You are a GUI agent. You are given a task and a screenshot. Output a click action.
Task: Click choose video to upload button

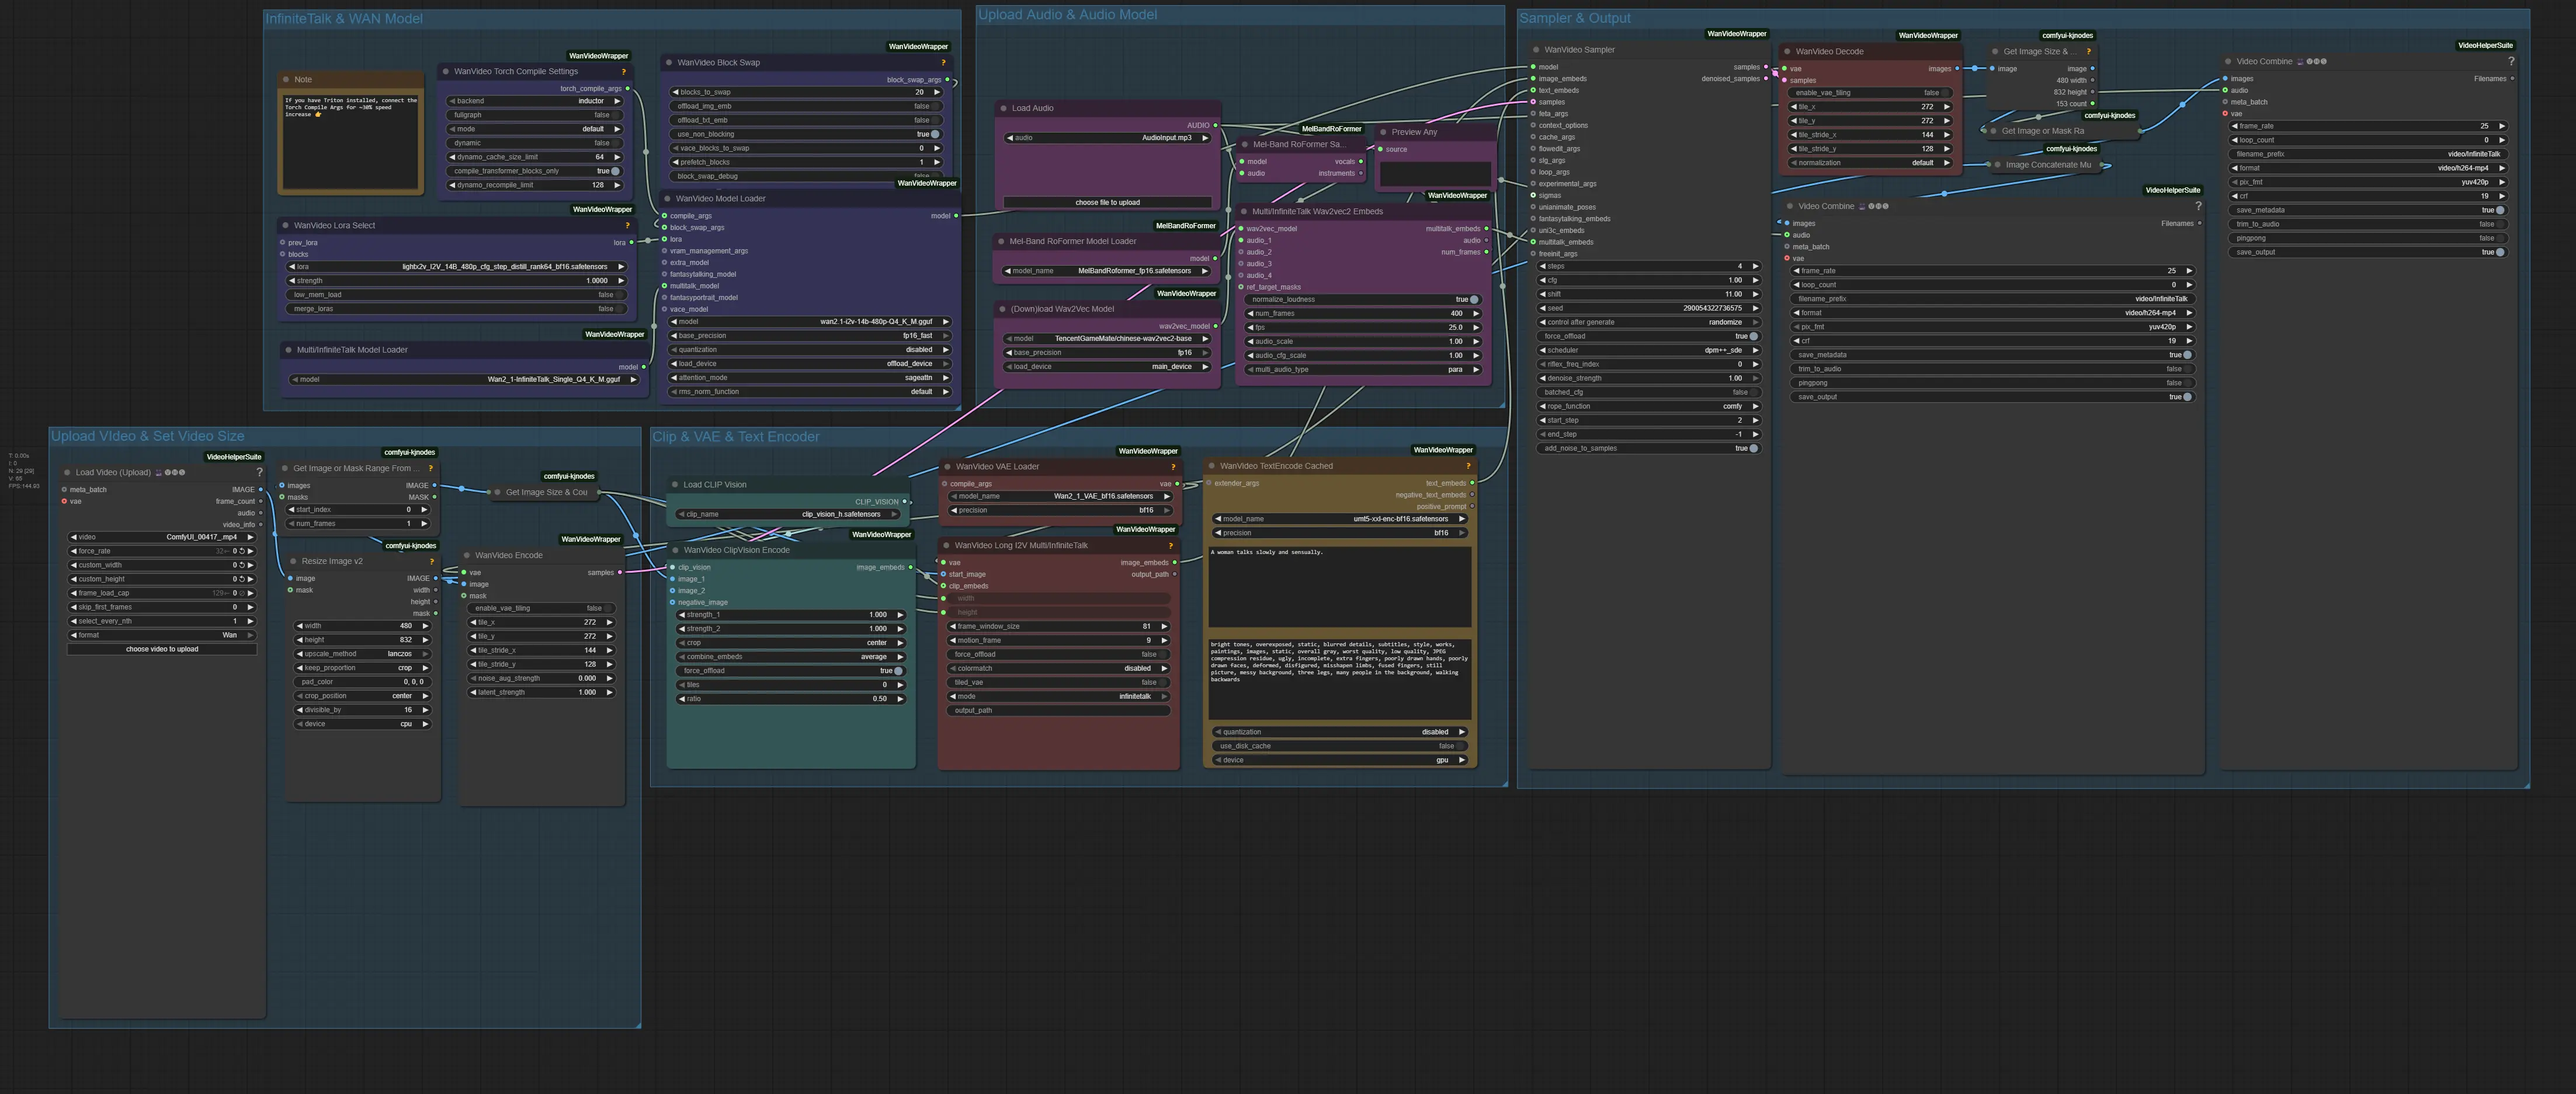(x=162, y=649)
